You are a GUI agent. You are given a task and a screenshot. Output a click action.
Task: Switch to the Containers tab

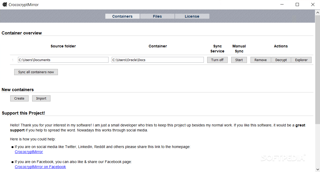click(122, 16)
